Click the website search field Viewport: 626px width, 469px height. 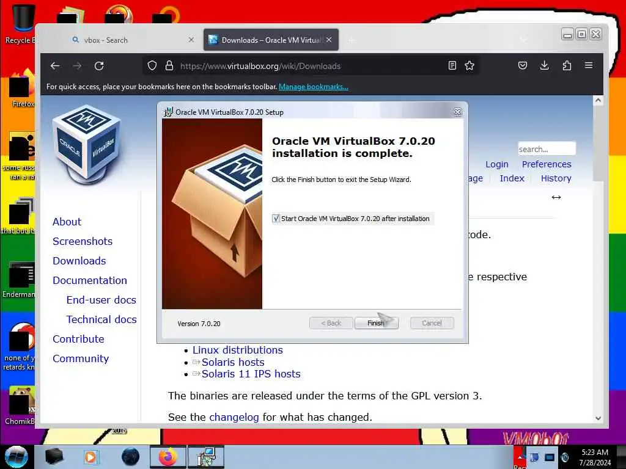point(547,149)
